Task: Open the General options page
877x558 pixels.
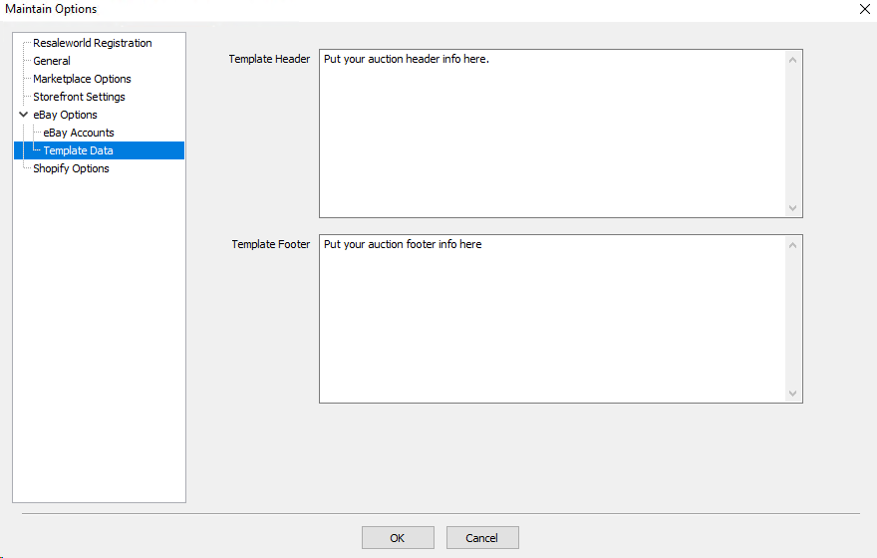Action: [x=52, y=61]
